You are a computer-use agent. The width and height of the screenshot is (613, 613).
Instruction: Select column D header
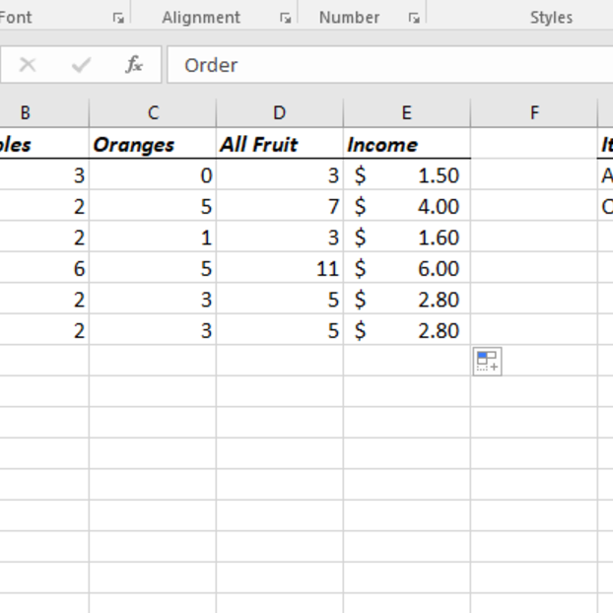coord(280,112)
